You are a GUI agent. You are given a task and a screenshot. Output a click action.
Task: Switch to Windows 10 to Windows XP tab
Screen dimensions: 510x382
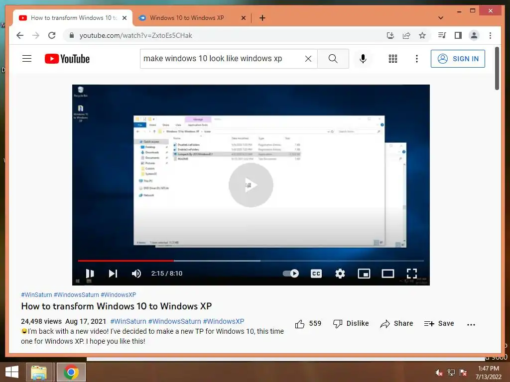(187, 18)
